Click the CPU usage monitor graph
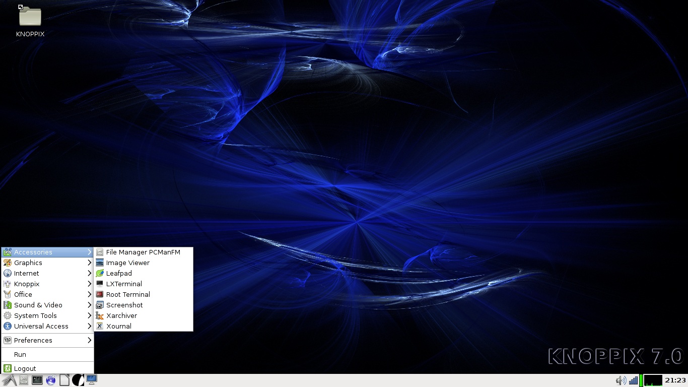Viewport: 688px width, 387px height. (x=653, y=380)
